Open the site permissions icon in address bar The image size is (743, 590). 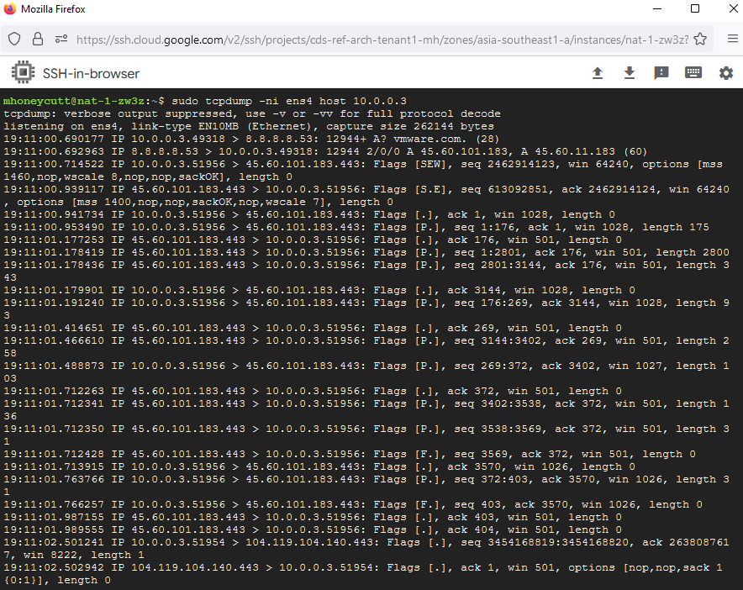tap(61, 40)
